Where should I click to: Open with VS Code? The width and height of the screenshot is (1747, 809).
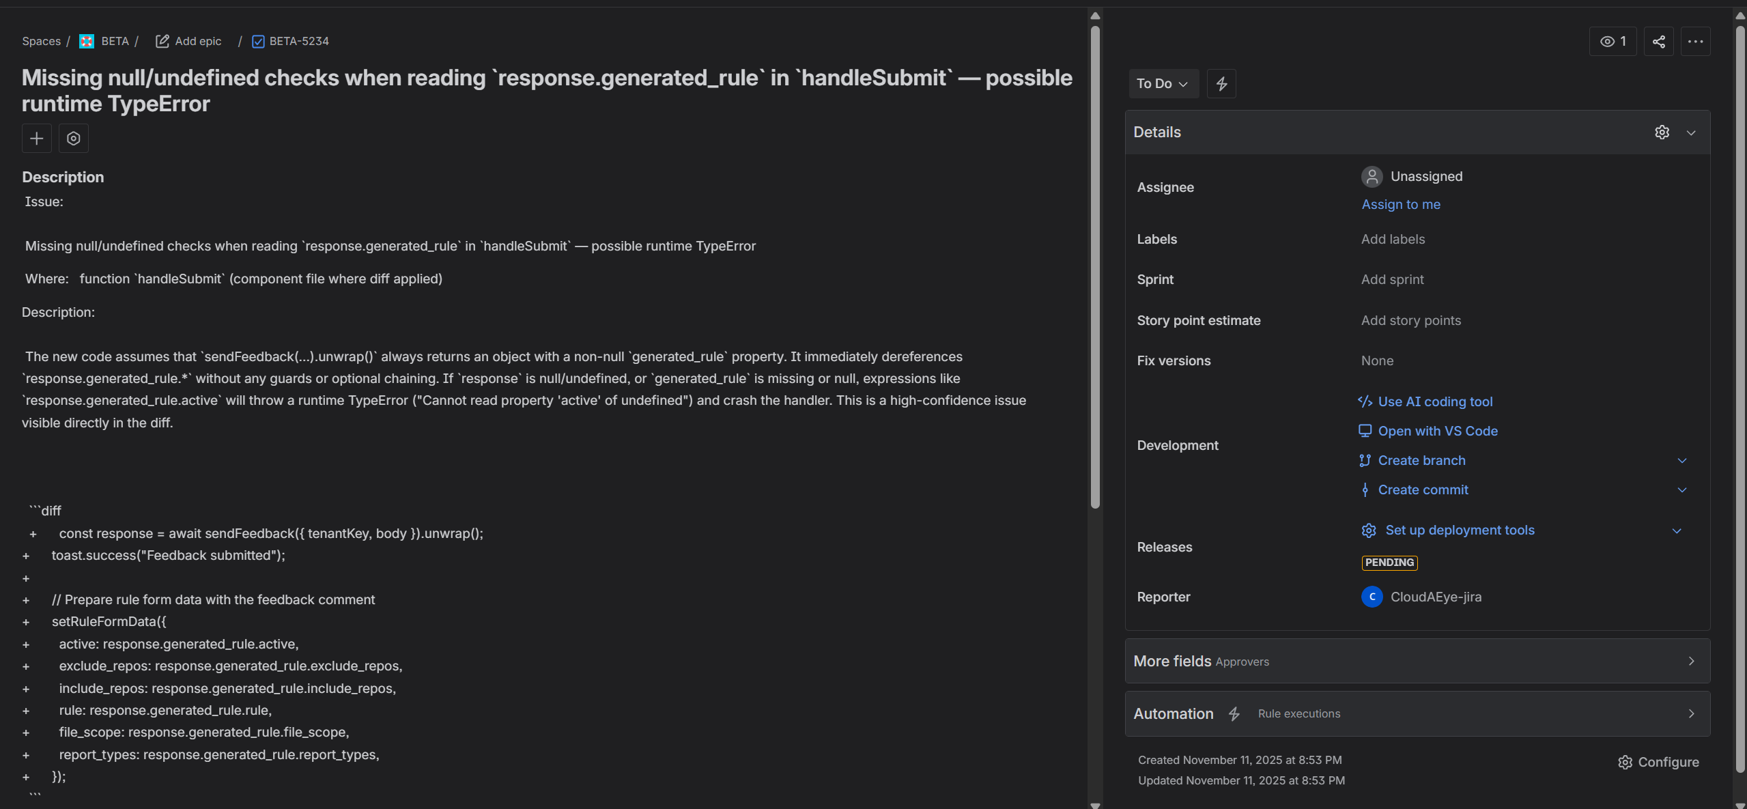click(x=1438, y=431)
